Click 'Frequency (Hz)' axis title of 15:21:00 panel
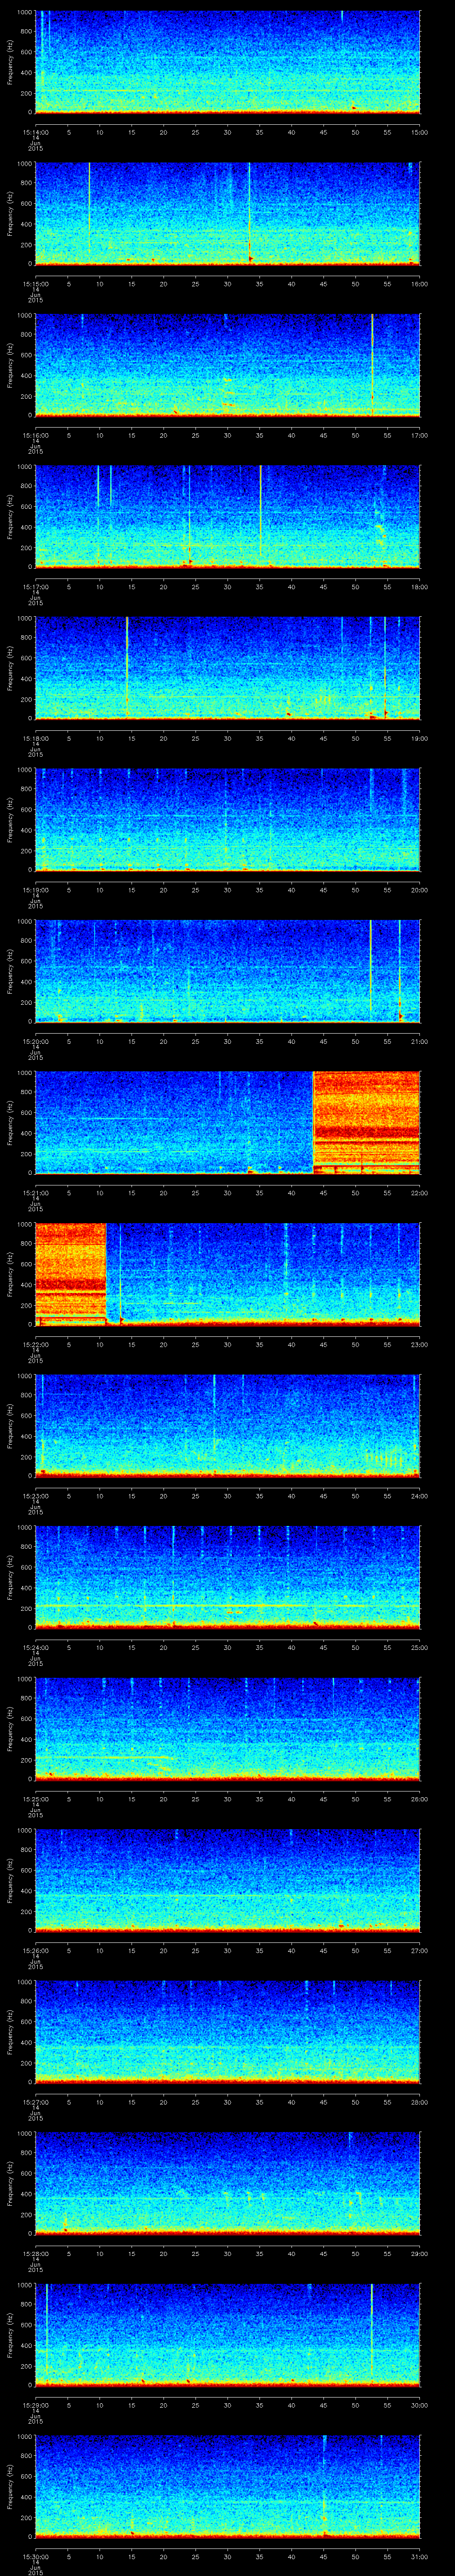This screenshot has height=2576, width=455. pyautogui.click(x=10, y=1123)
